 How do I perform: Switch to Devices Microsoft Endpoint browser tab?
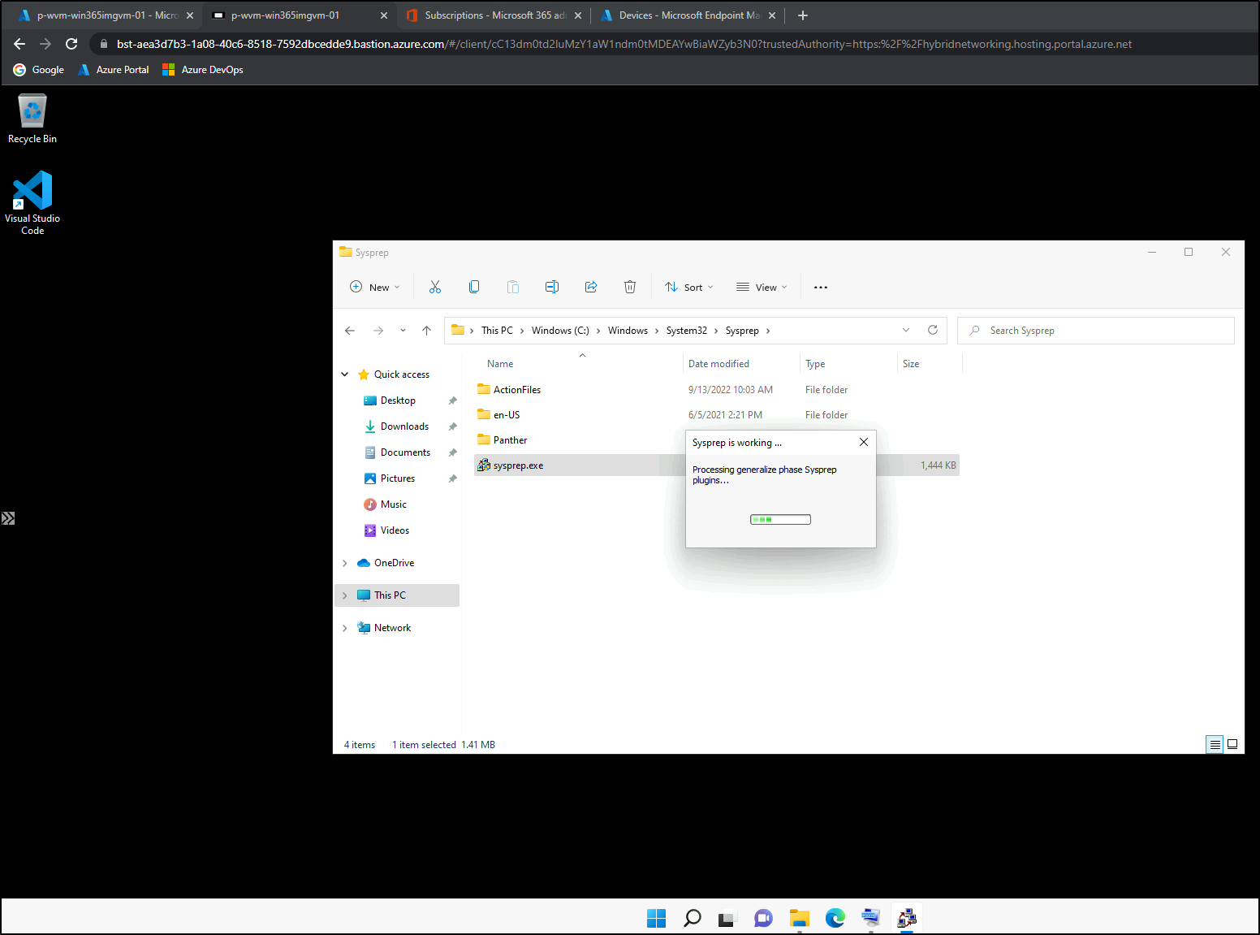click(x=688, y=15)
